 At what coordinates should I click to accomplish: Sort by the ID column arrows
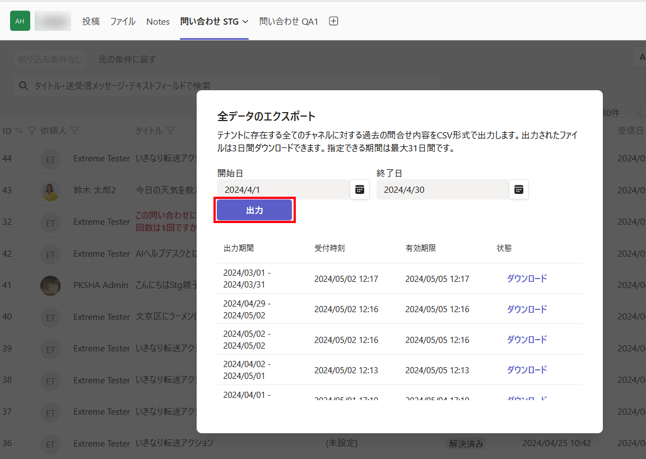(x=19, y=131)
